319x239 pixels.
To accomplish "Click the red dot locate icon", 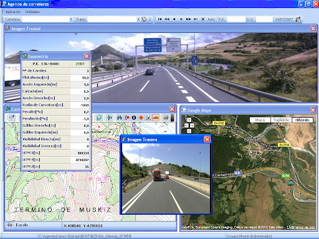I will point(126,118).
